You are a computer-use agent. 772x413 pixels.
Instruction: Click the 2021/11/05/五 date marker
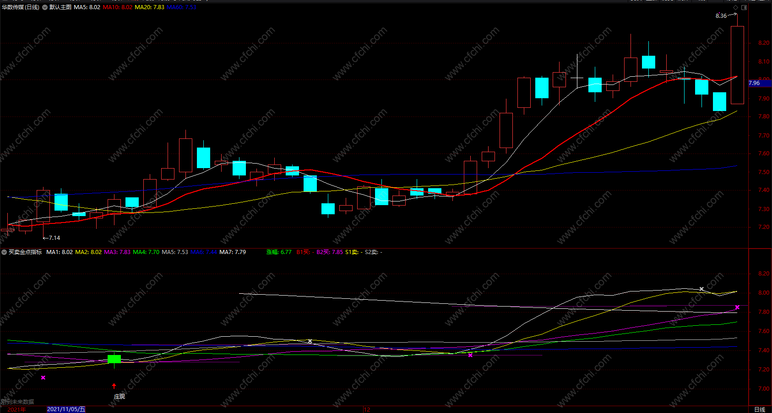click(x=66, y=409)
